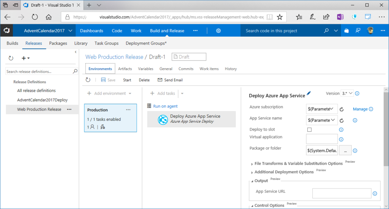Select AdventCalendar2017Deploy release definition
This screenshot has width=389, height=209.
[43, 100]
